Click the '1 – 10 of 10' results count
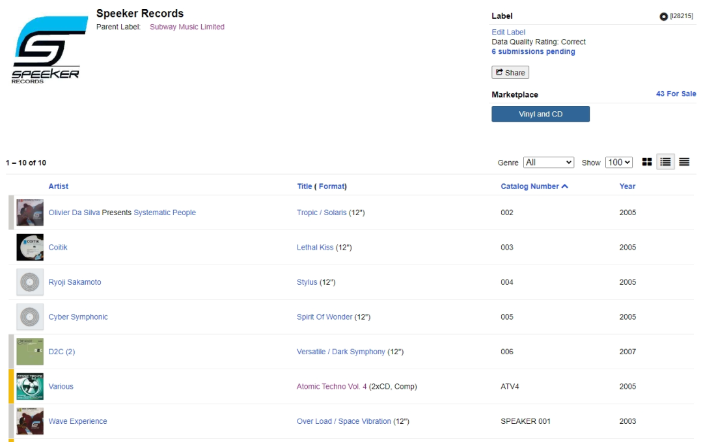The image size is (703, 442). [26, 162]
